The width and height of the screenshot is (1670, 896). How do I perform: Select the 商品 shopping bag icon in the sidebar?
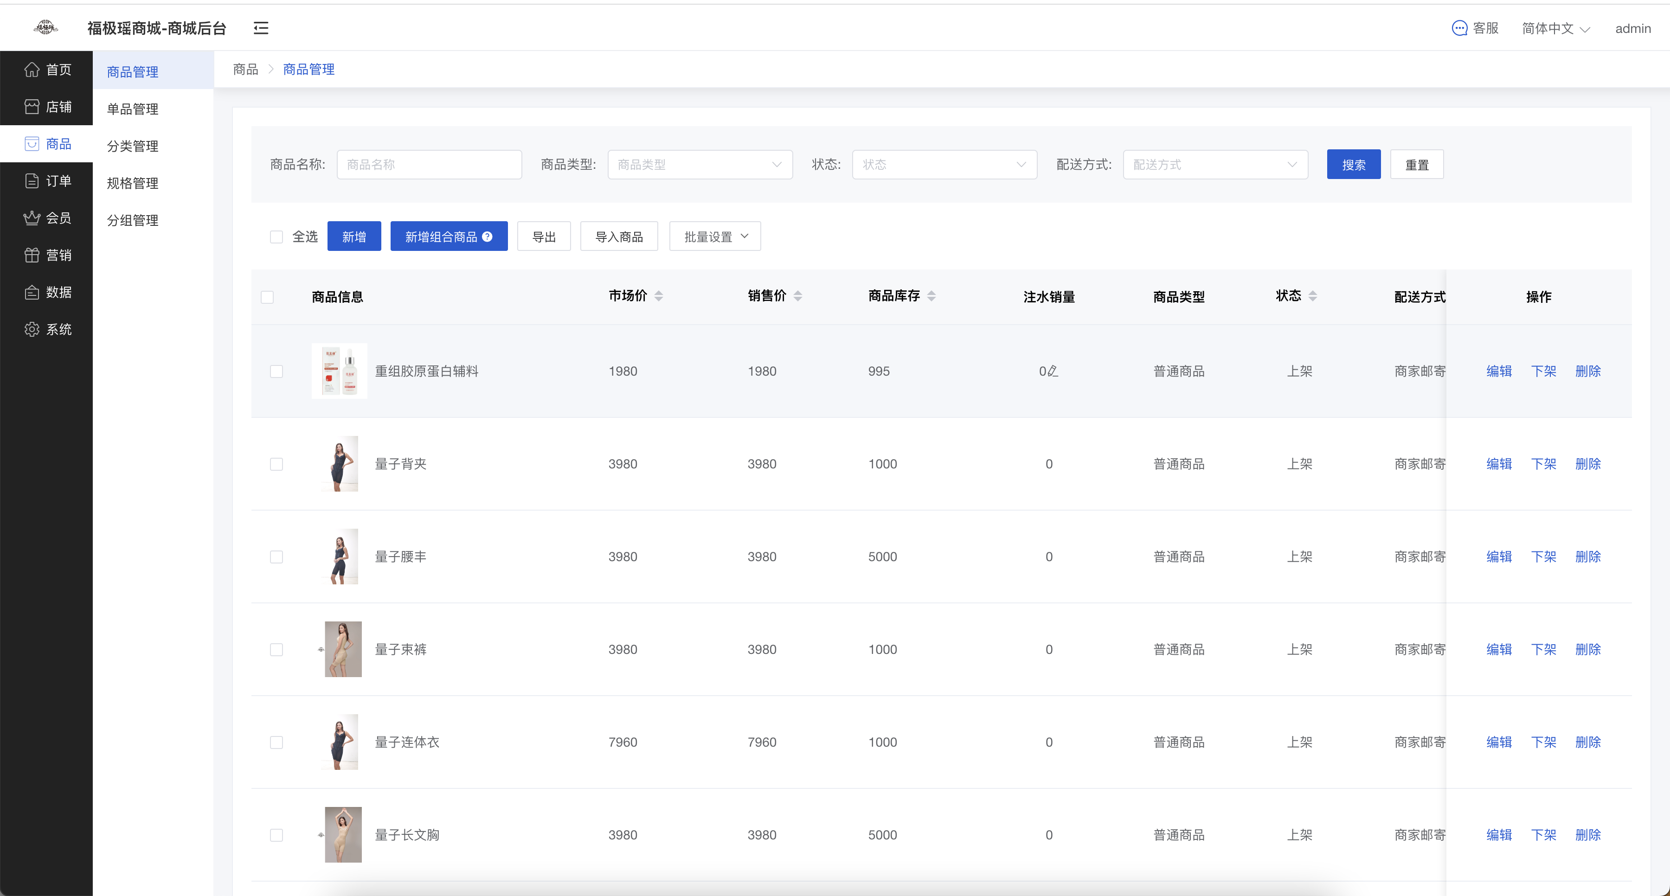pos(32,143)
